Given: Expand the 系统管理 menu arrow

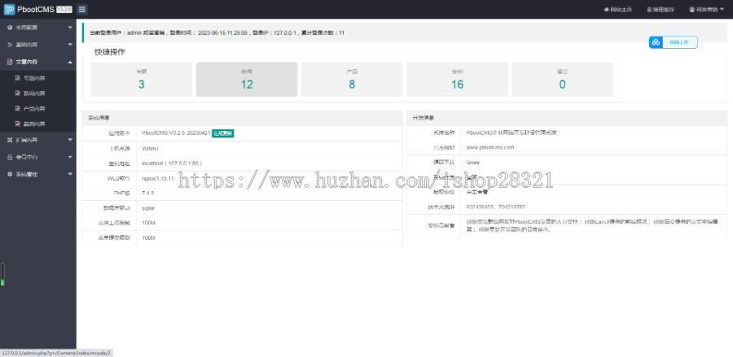Looking at the screenshot, I should (x=70, y=173).
